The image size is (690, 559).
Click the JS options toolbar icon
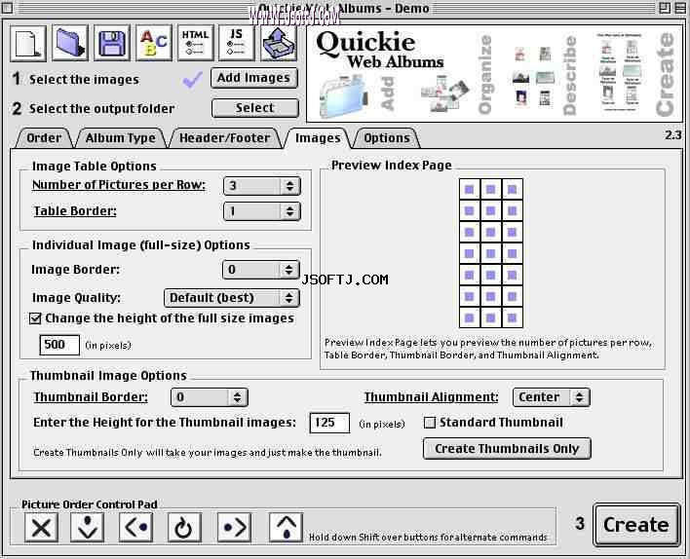(x=237, y=43)
